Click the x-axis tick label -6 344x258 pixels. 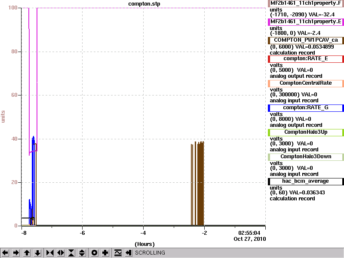[x=82, y=233]
